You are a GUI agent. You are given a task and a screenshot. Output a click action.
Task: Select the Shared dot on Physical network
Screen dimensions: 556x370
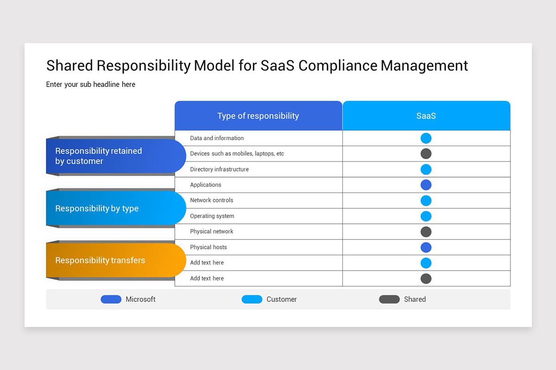(426, 231)
